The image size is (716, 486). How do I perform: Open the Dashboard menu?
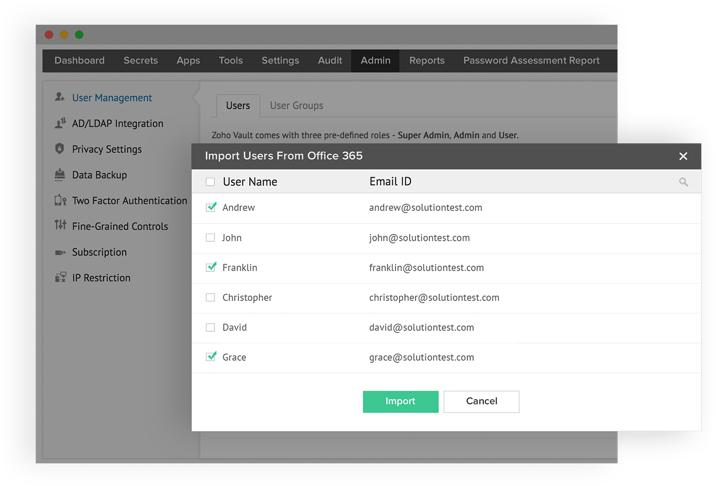click(79, 60)
